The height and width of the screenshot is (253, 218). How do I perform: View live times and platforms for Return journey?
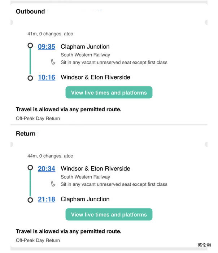[109, 215]
